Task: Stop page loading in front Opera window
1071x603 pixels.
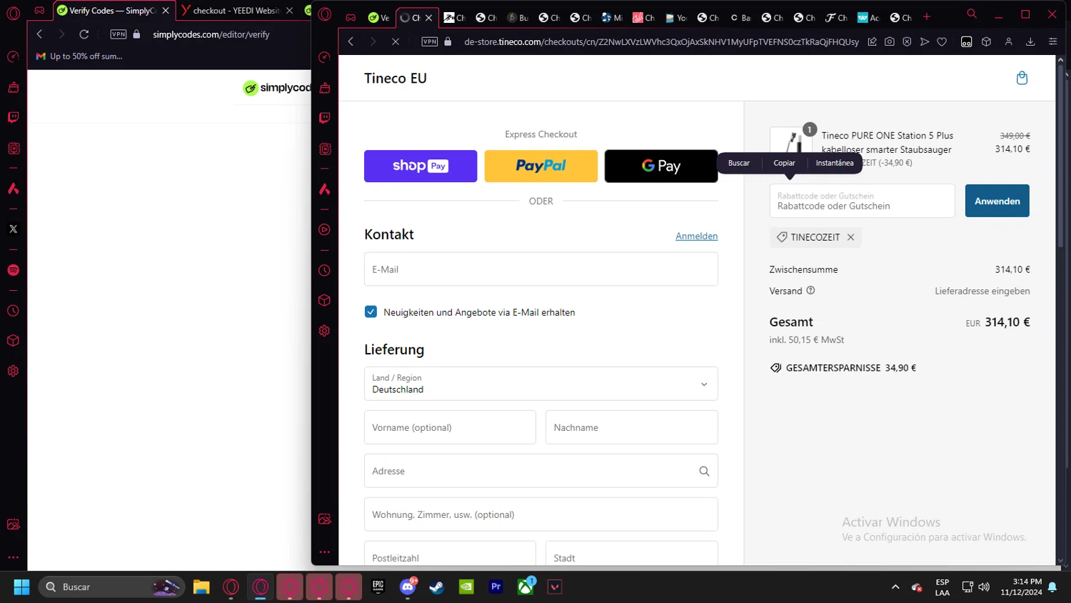Action: coord(396,42)
